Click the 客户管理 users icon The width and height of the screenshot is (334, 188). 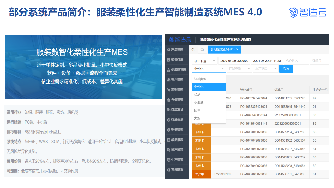[x=169, y=80]
